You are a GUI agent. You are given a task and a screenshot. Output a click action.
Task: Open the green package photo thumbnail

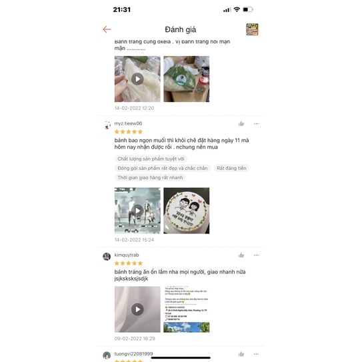pos(187,79)
